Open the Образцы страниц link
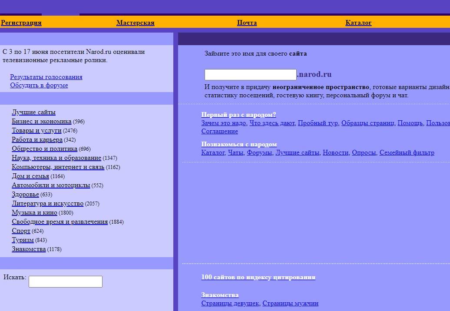Viewport: 450px width, 311px height. [x=367, y=123]
